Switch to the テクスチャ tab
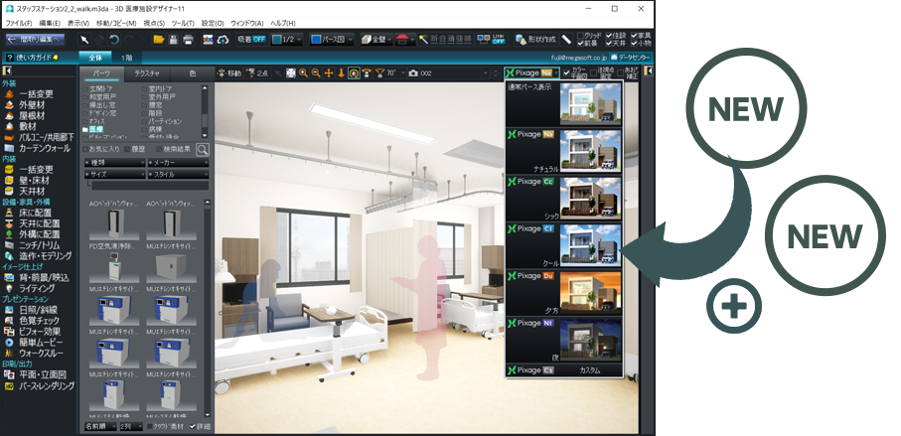Viewport: 901px width, 436px height. [147, 73]
